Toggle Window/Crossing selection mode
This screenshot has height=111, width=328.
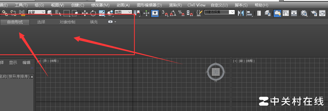[x=75, y=13]
